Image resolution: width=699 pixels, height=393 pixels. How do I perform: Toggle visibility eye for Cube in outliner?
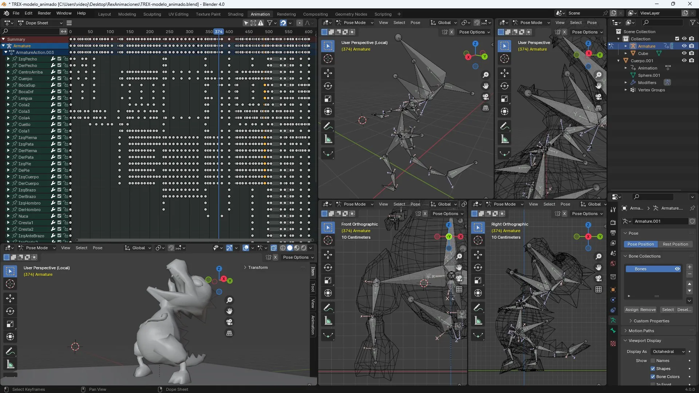click(x=684, y=53)
